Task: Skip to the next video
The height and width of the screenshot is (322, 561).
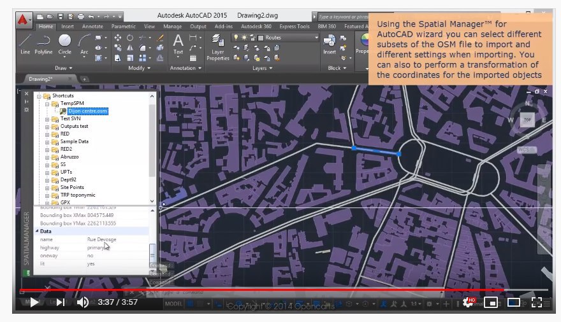Action: (61, 302)
